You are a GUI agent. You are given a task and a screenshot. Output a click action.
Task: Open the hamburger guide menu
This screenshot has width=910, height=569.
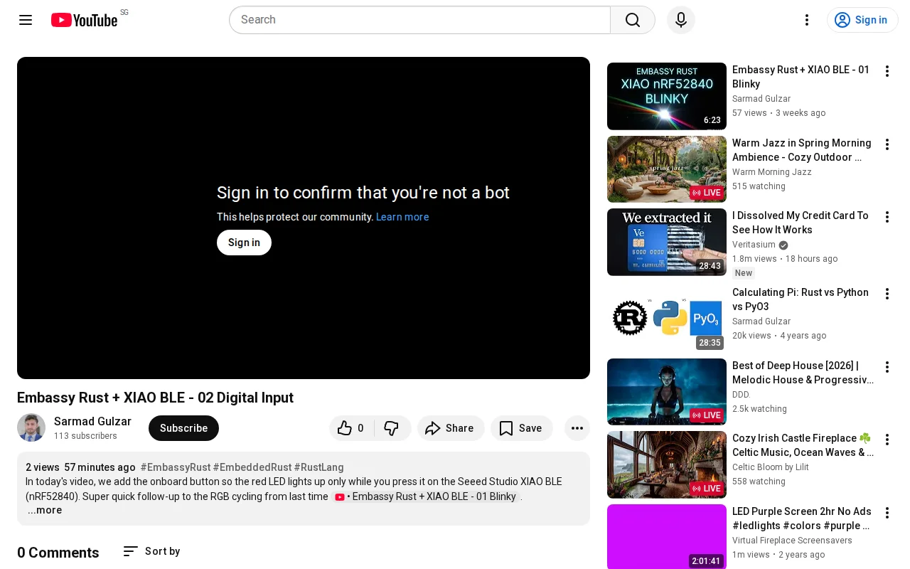(26, 20)
